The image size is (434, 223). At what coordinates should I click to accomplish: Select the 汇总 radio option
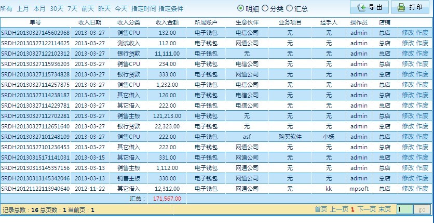(x=290, y=8)
